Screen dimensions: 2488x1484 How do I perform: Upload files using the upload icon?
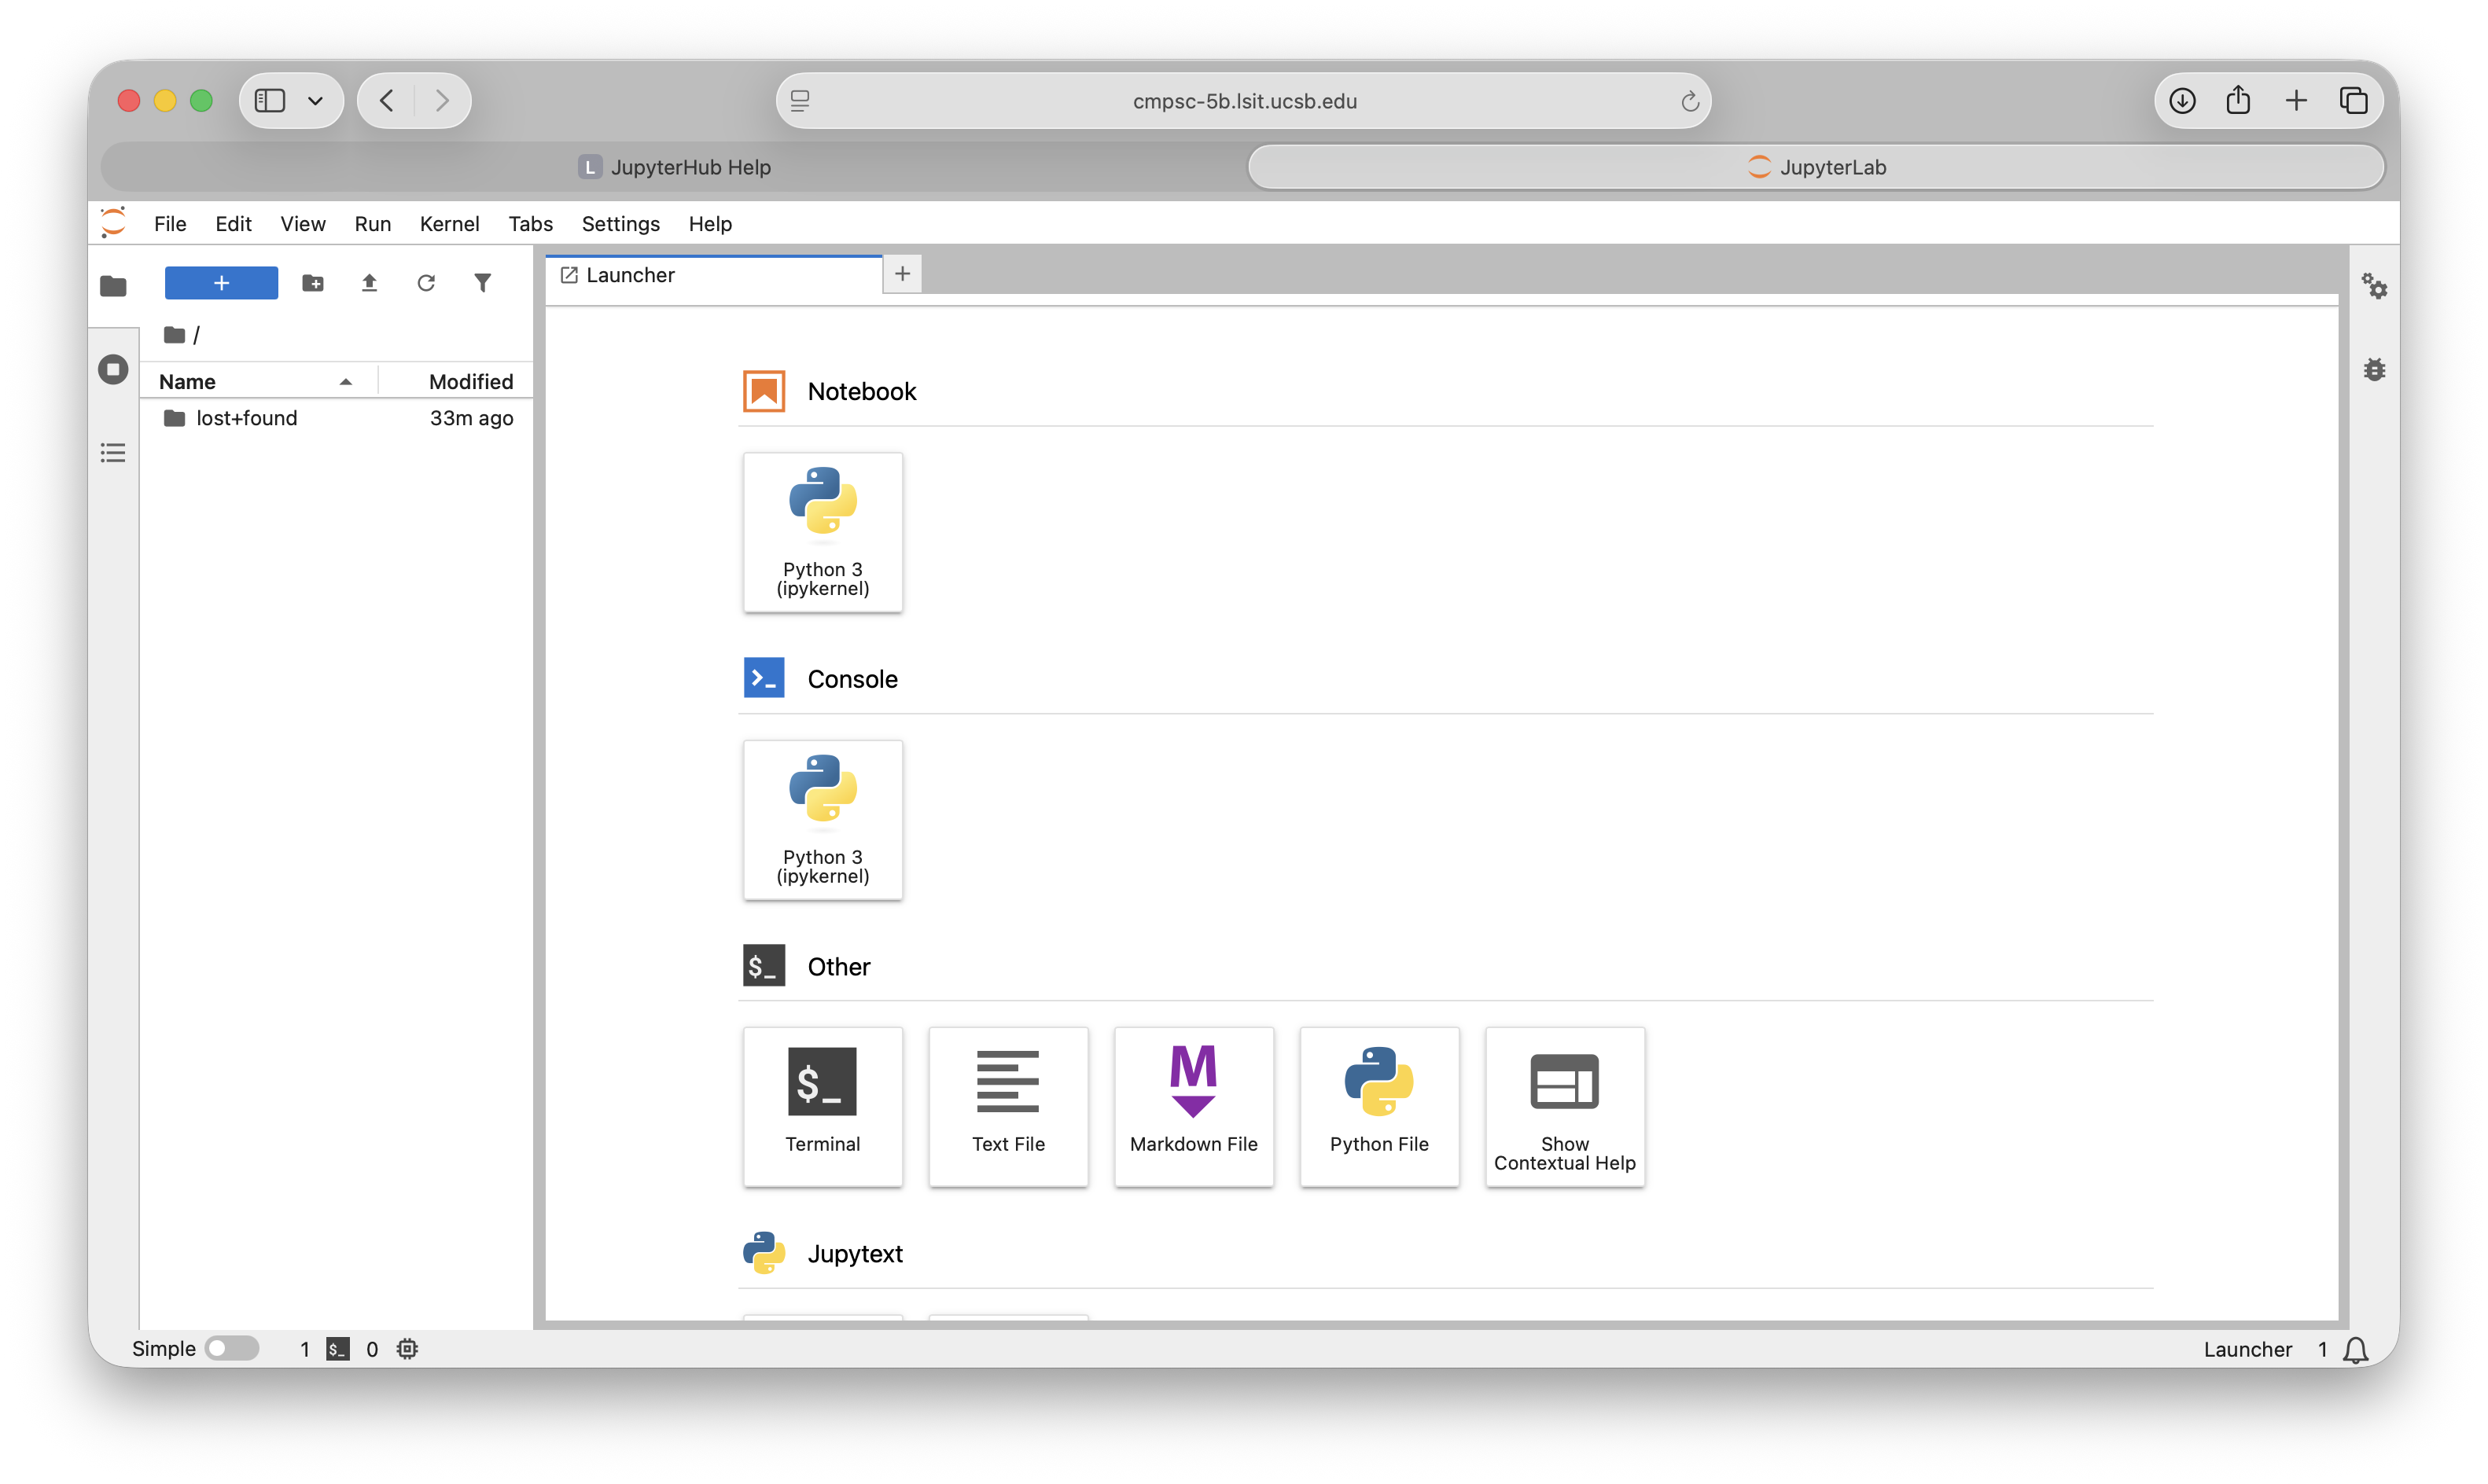369,283
